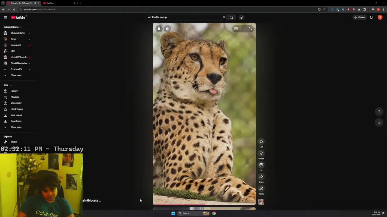Open Chrome three-dot menu
Image resolution: width=387 pixels, height=217 pixels.
[384, 9]
